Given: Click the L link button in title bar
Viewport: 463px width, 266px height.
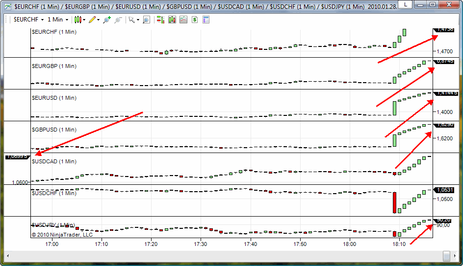Looking at the screenshot, I should 405,4.
